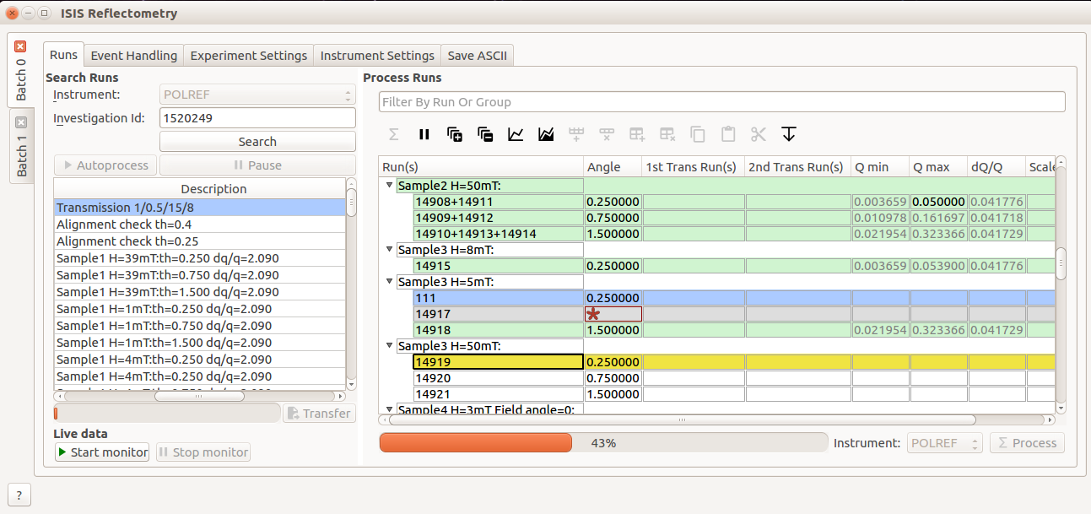This screenshot has width=1091, height=514.
Task: Close Batch 0 using its red X
Action: click(21, 47)
